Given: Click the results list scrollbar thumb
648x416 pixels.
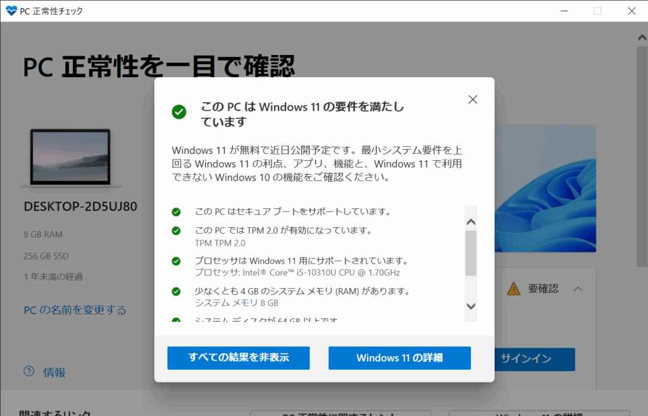Looking at the screenshot, I should click(471, 253).
